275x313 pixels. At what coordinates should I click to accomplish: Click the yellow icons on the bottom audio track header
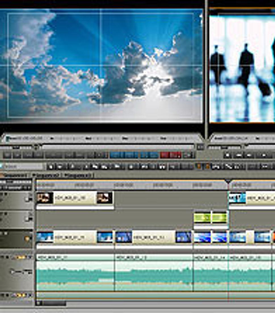click(21, 295)
